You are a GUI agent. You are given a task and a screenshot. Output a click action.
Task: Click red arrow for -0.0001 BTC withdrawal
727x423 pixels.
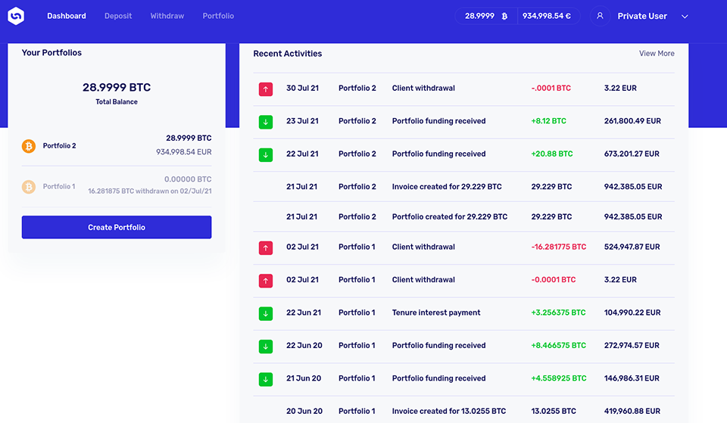[x=266, y=281]
